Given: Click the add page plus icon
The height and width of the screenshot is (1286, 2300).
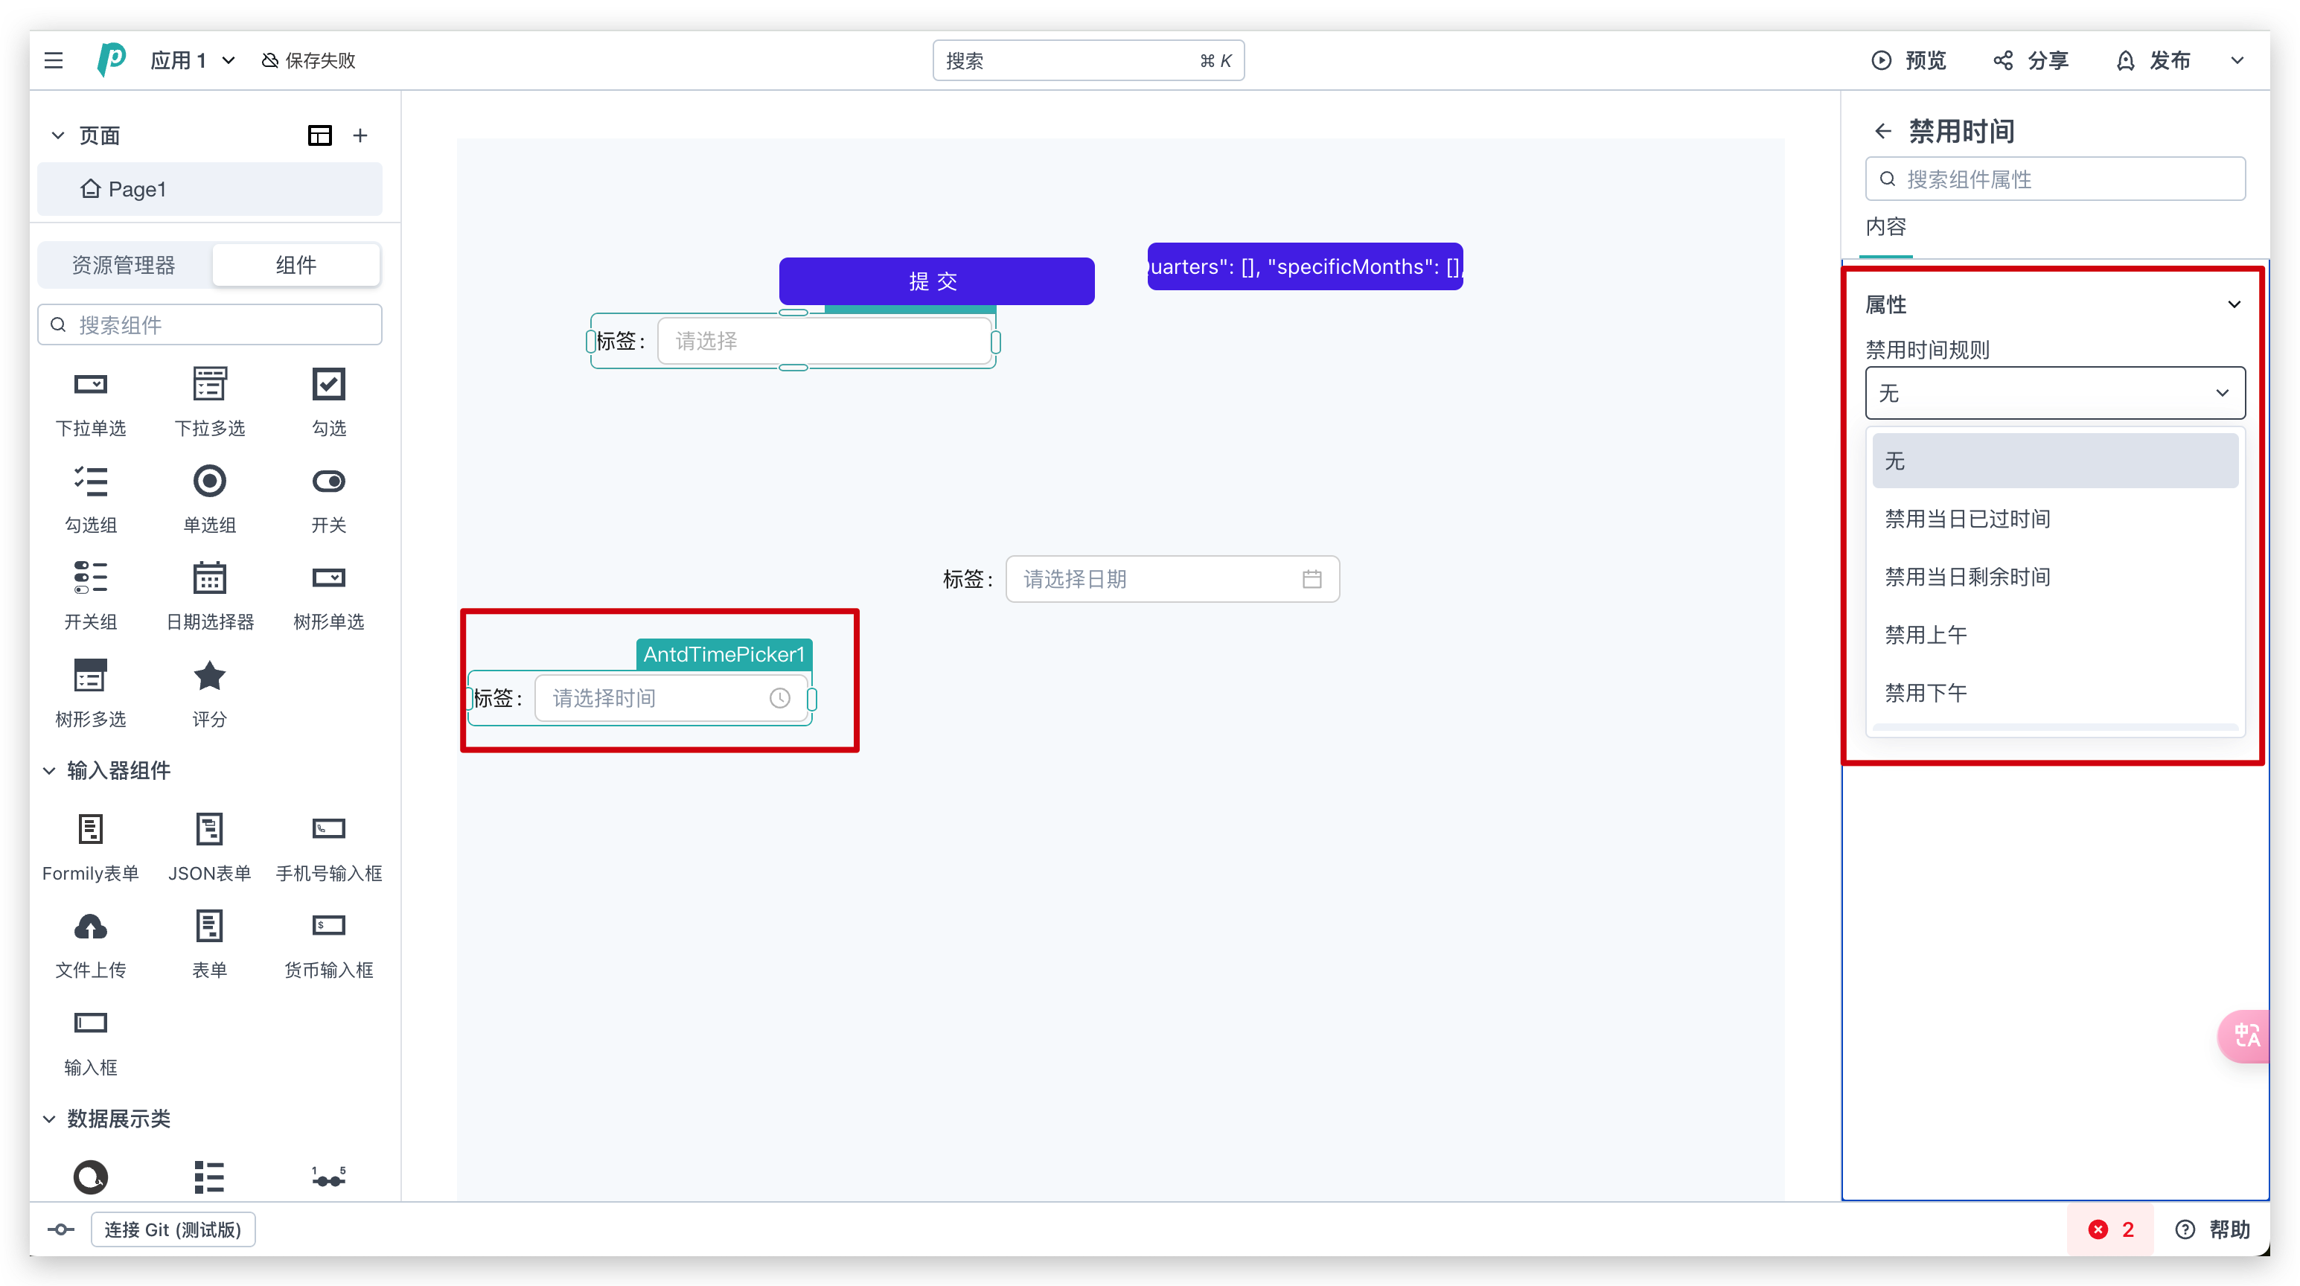Looking at the screenshot, I should coord(360,135).
